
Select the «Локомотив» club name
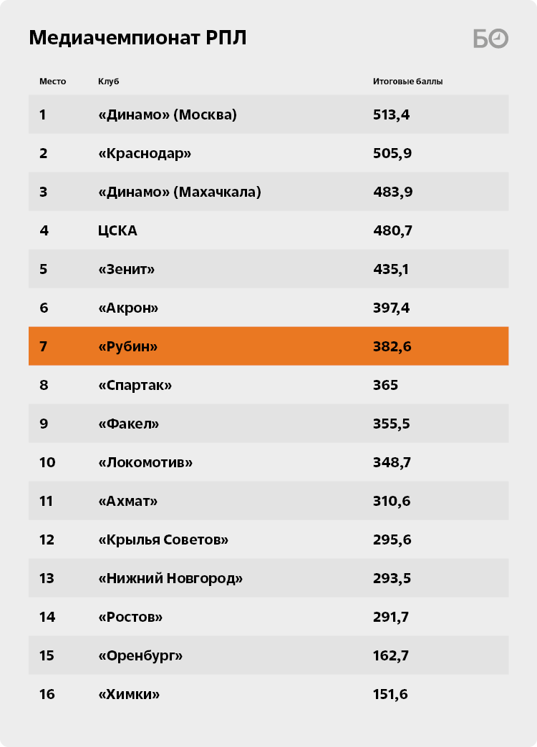click(x=145, y=462)
